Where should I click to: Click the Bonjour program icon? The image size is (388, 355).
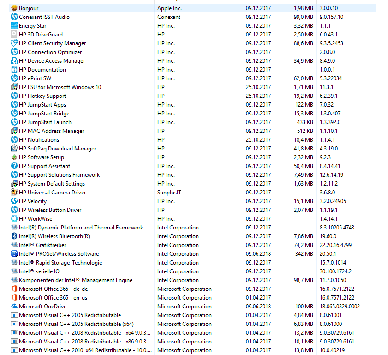coord(14,8)
